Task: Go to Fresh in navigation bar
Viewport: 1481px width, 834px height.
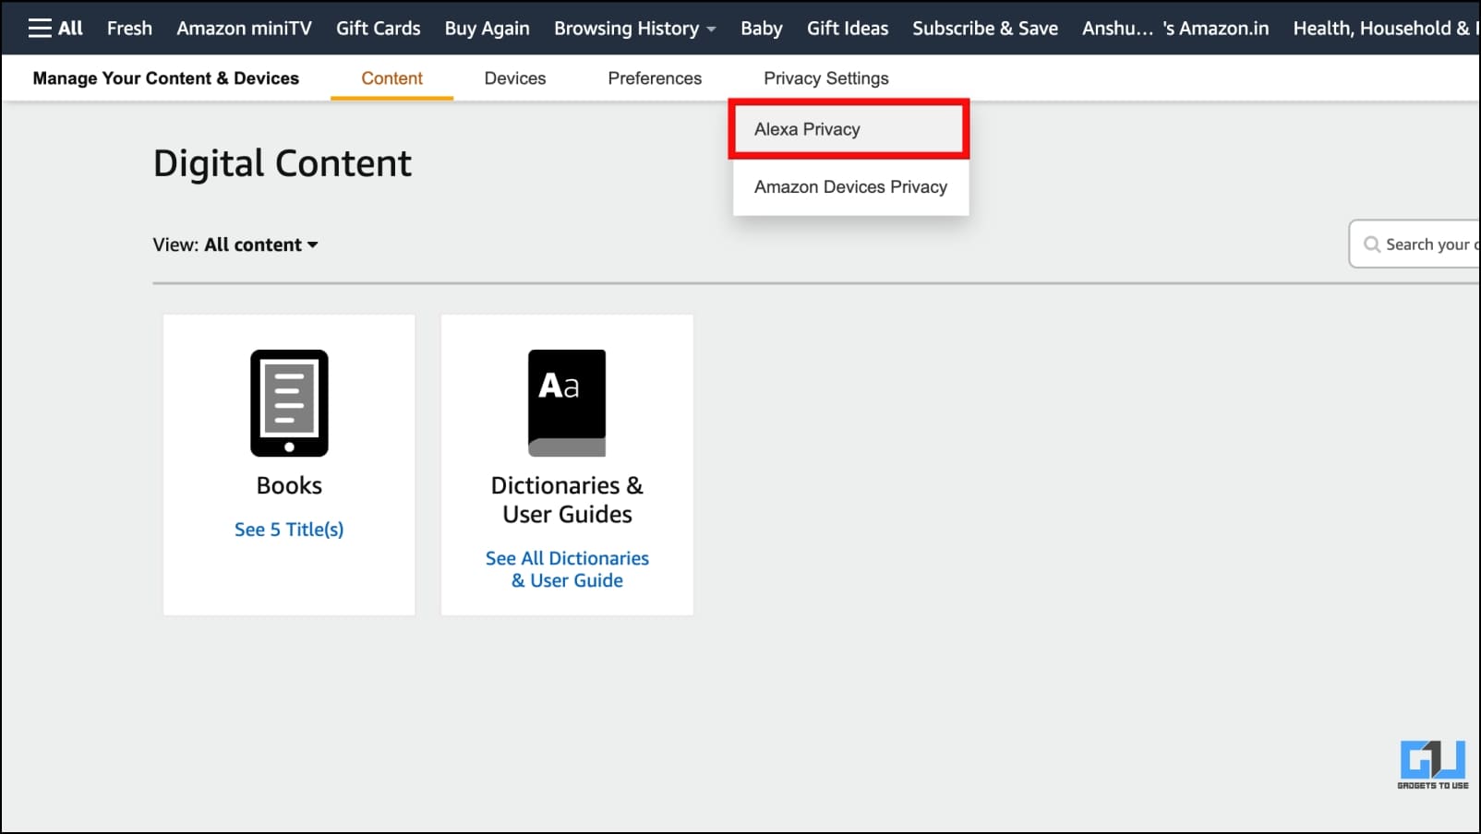Action: click(129, 29)
